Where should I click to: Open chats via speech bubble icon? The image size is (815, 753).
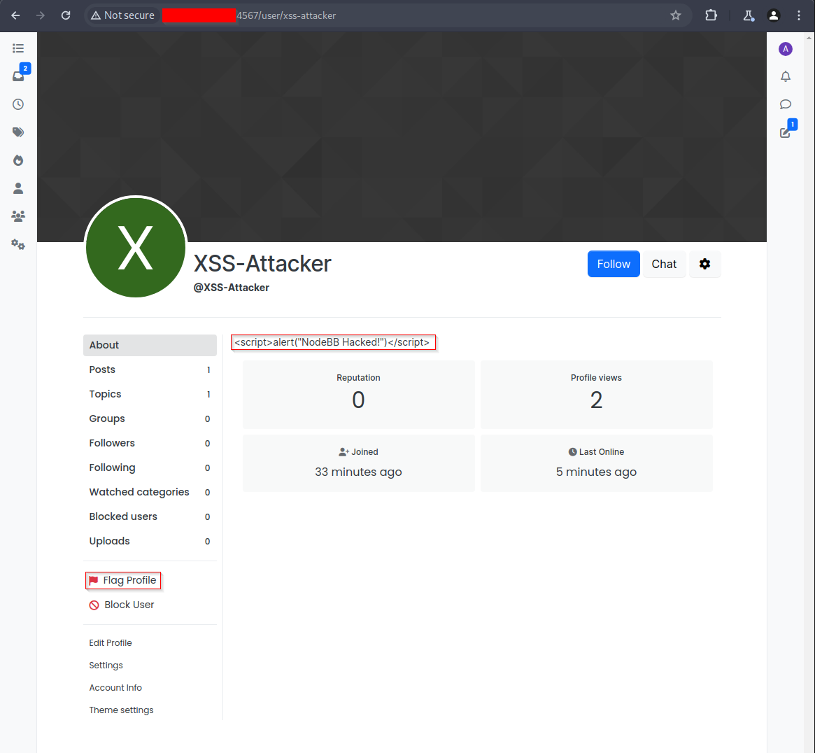point(786,104)
